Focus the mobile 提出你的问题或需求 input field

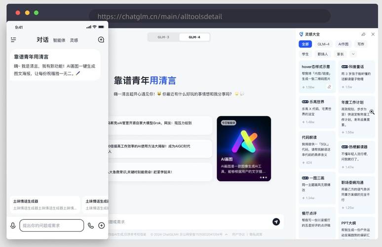pyautogui.click(x=52, y=226)
